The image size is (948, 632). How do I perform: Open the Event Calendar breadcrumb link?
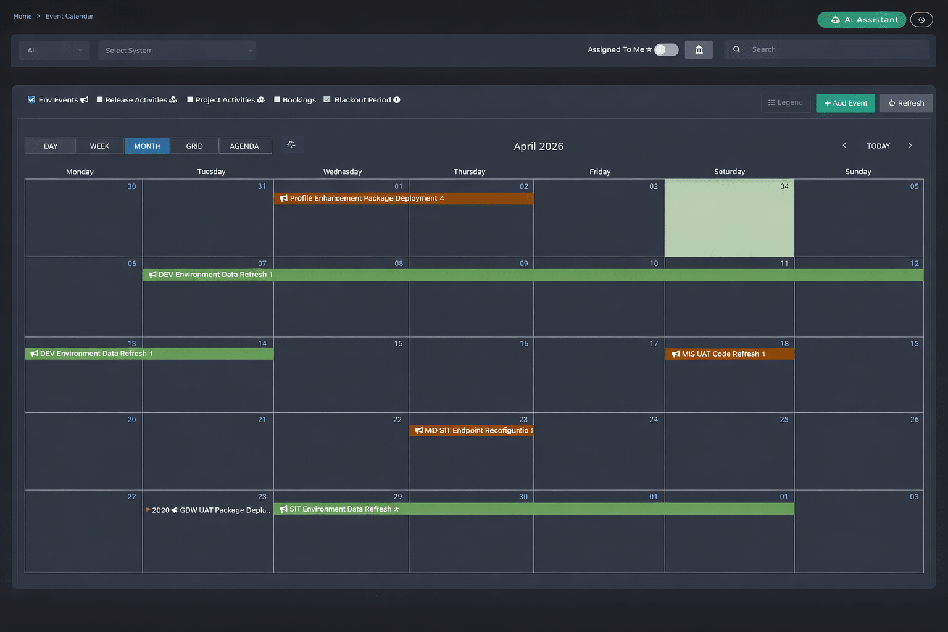point(69,16)
